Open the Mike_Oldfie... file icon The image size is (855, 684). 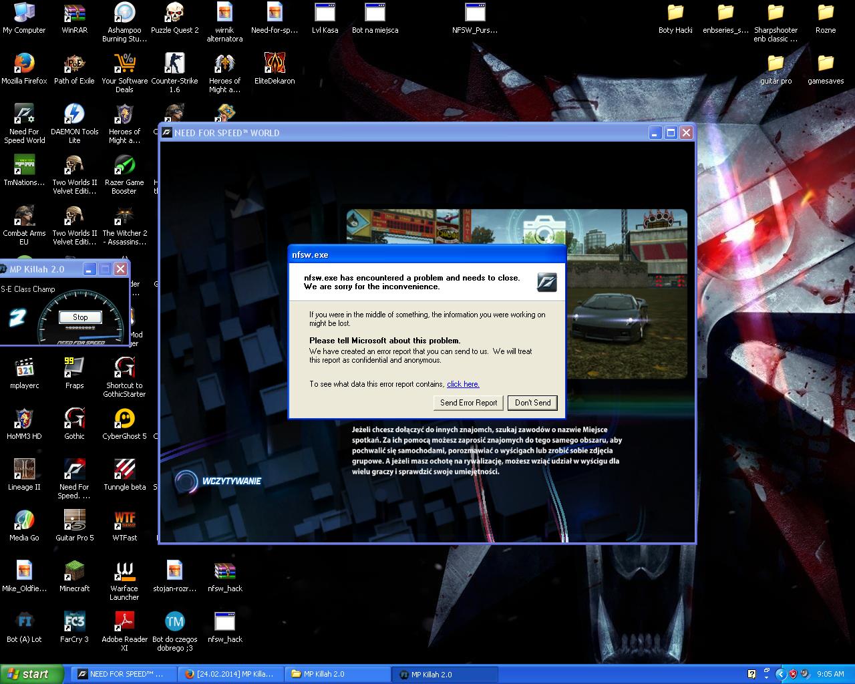[24, 576]
